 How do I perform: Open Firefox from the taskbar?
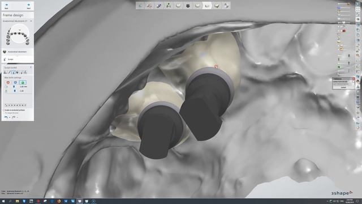pos(59,201)
